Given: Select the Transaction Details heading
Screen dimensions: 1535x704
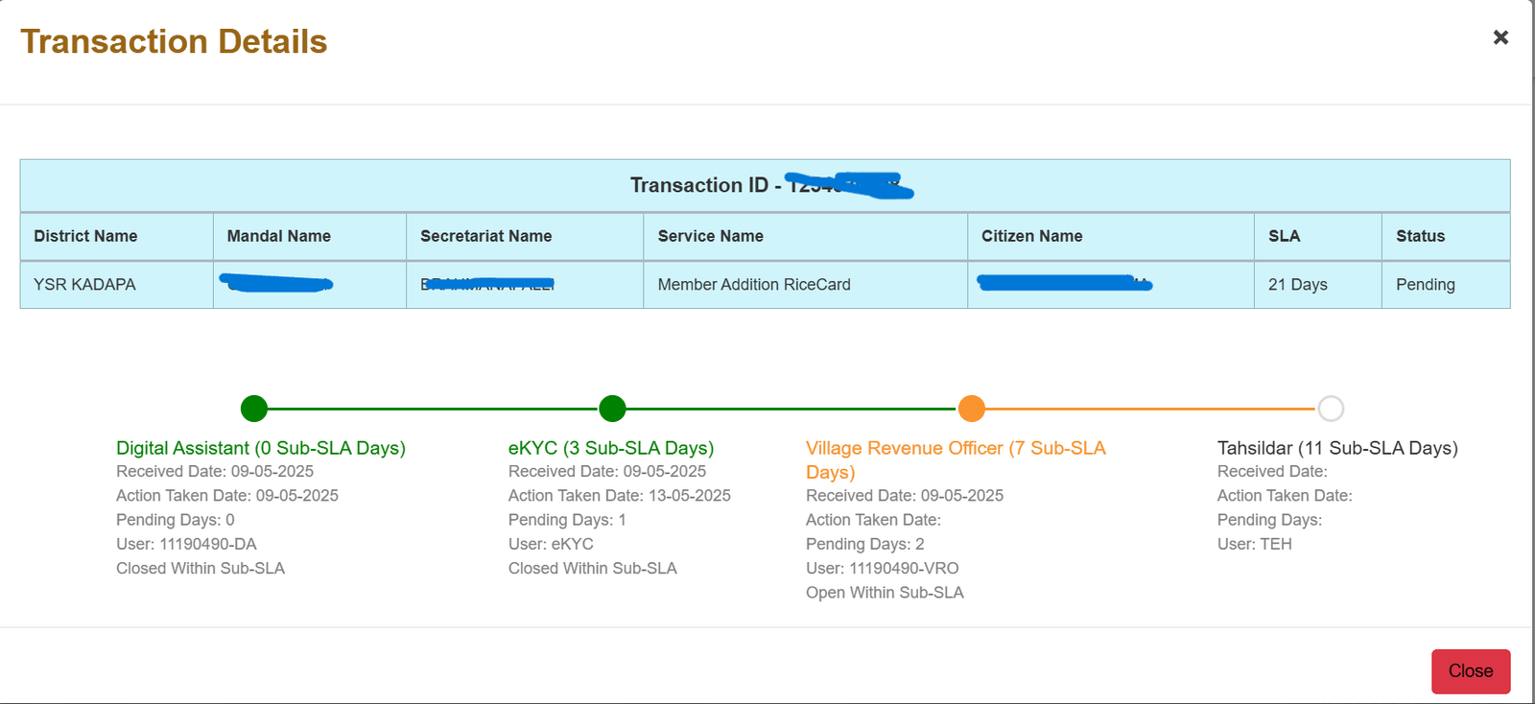Looking at the screenshot, I should pyautogui.click(x=175, y=42).
